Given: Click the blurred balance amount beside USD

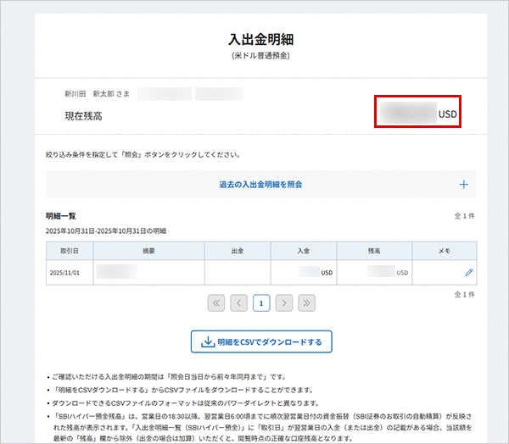Looking at the screenshot, I should pos(409,113).
